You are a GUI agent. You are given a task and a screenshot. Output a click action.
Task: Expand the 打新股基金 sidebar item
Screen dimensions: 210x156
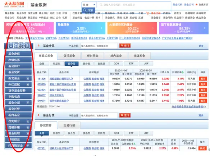[28, 146]
